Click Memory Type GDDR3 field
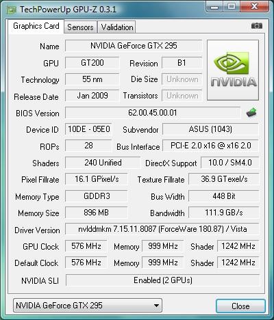 tap(97, 196)
